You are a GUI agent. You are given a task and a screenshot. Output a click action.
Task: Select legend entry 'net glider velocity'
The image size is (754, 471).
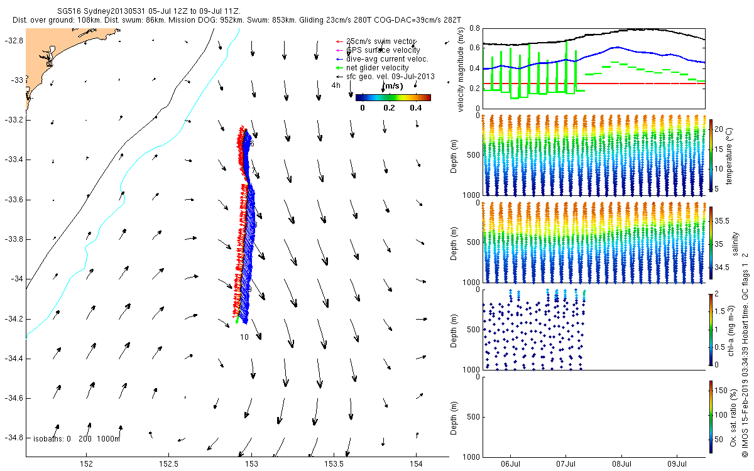click(x=378, y=67)
